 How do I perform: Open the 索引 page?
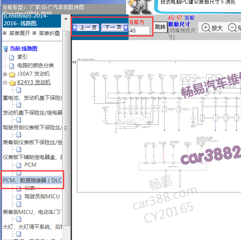point(22,57)
